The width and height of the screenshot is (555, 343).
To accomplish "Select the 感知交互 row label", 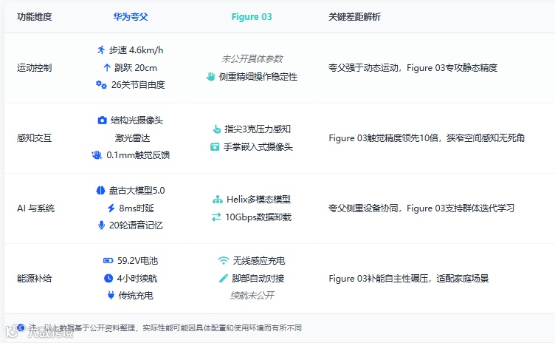I will (x=35, y=138).
